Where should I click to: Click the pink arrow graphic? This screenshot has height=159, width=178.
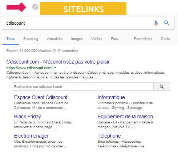point(16,7)
